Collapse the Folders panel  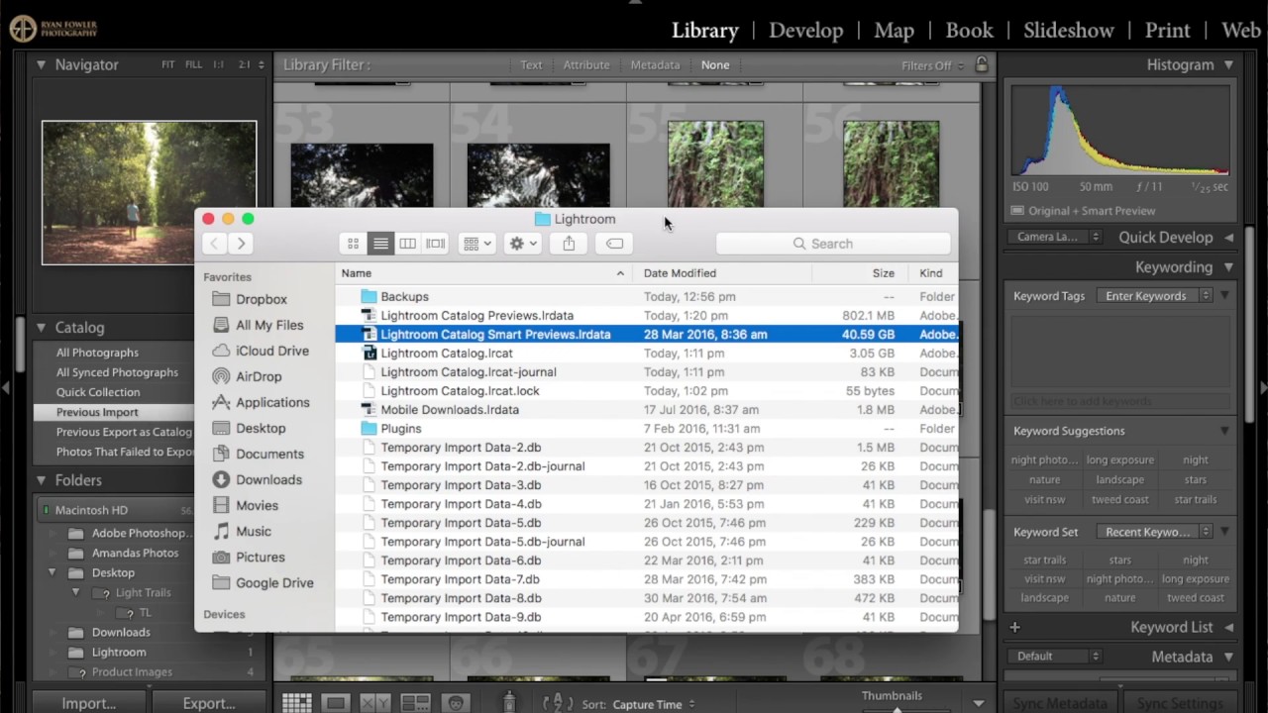tap(41, 480)
